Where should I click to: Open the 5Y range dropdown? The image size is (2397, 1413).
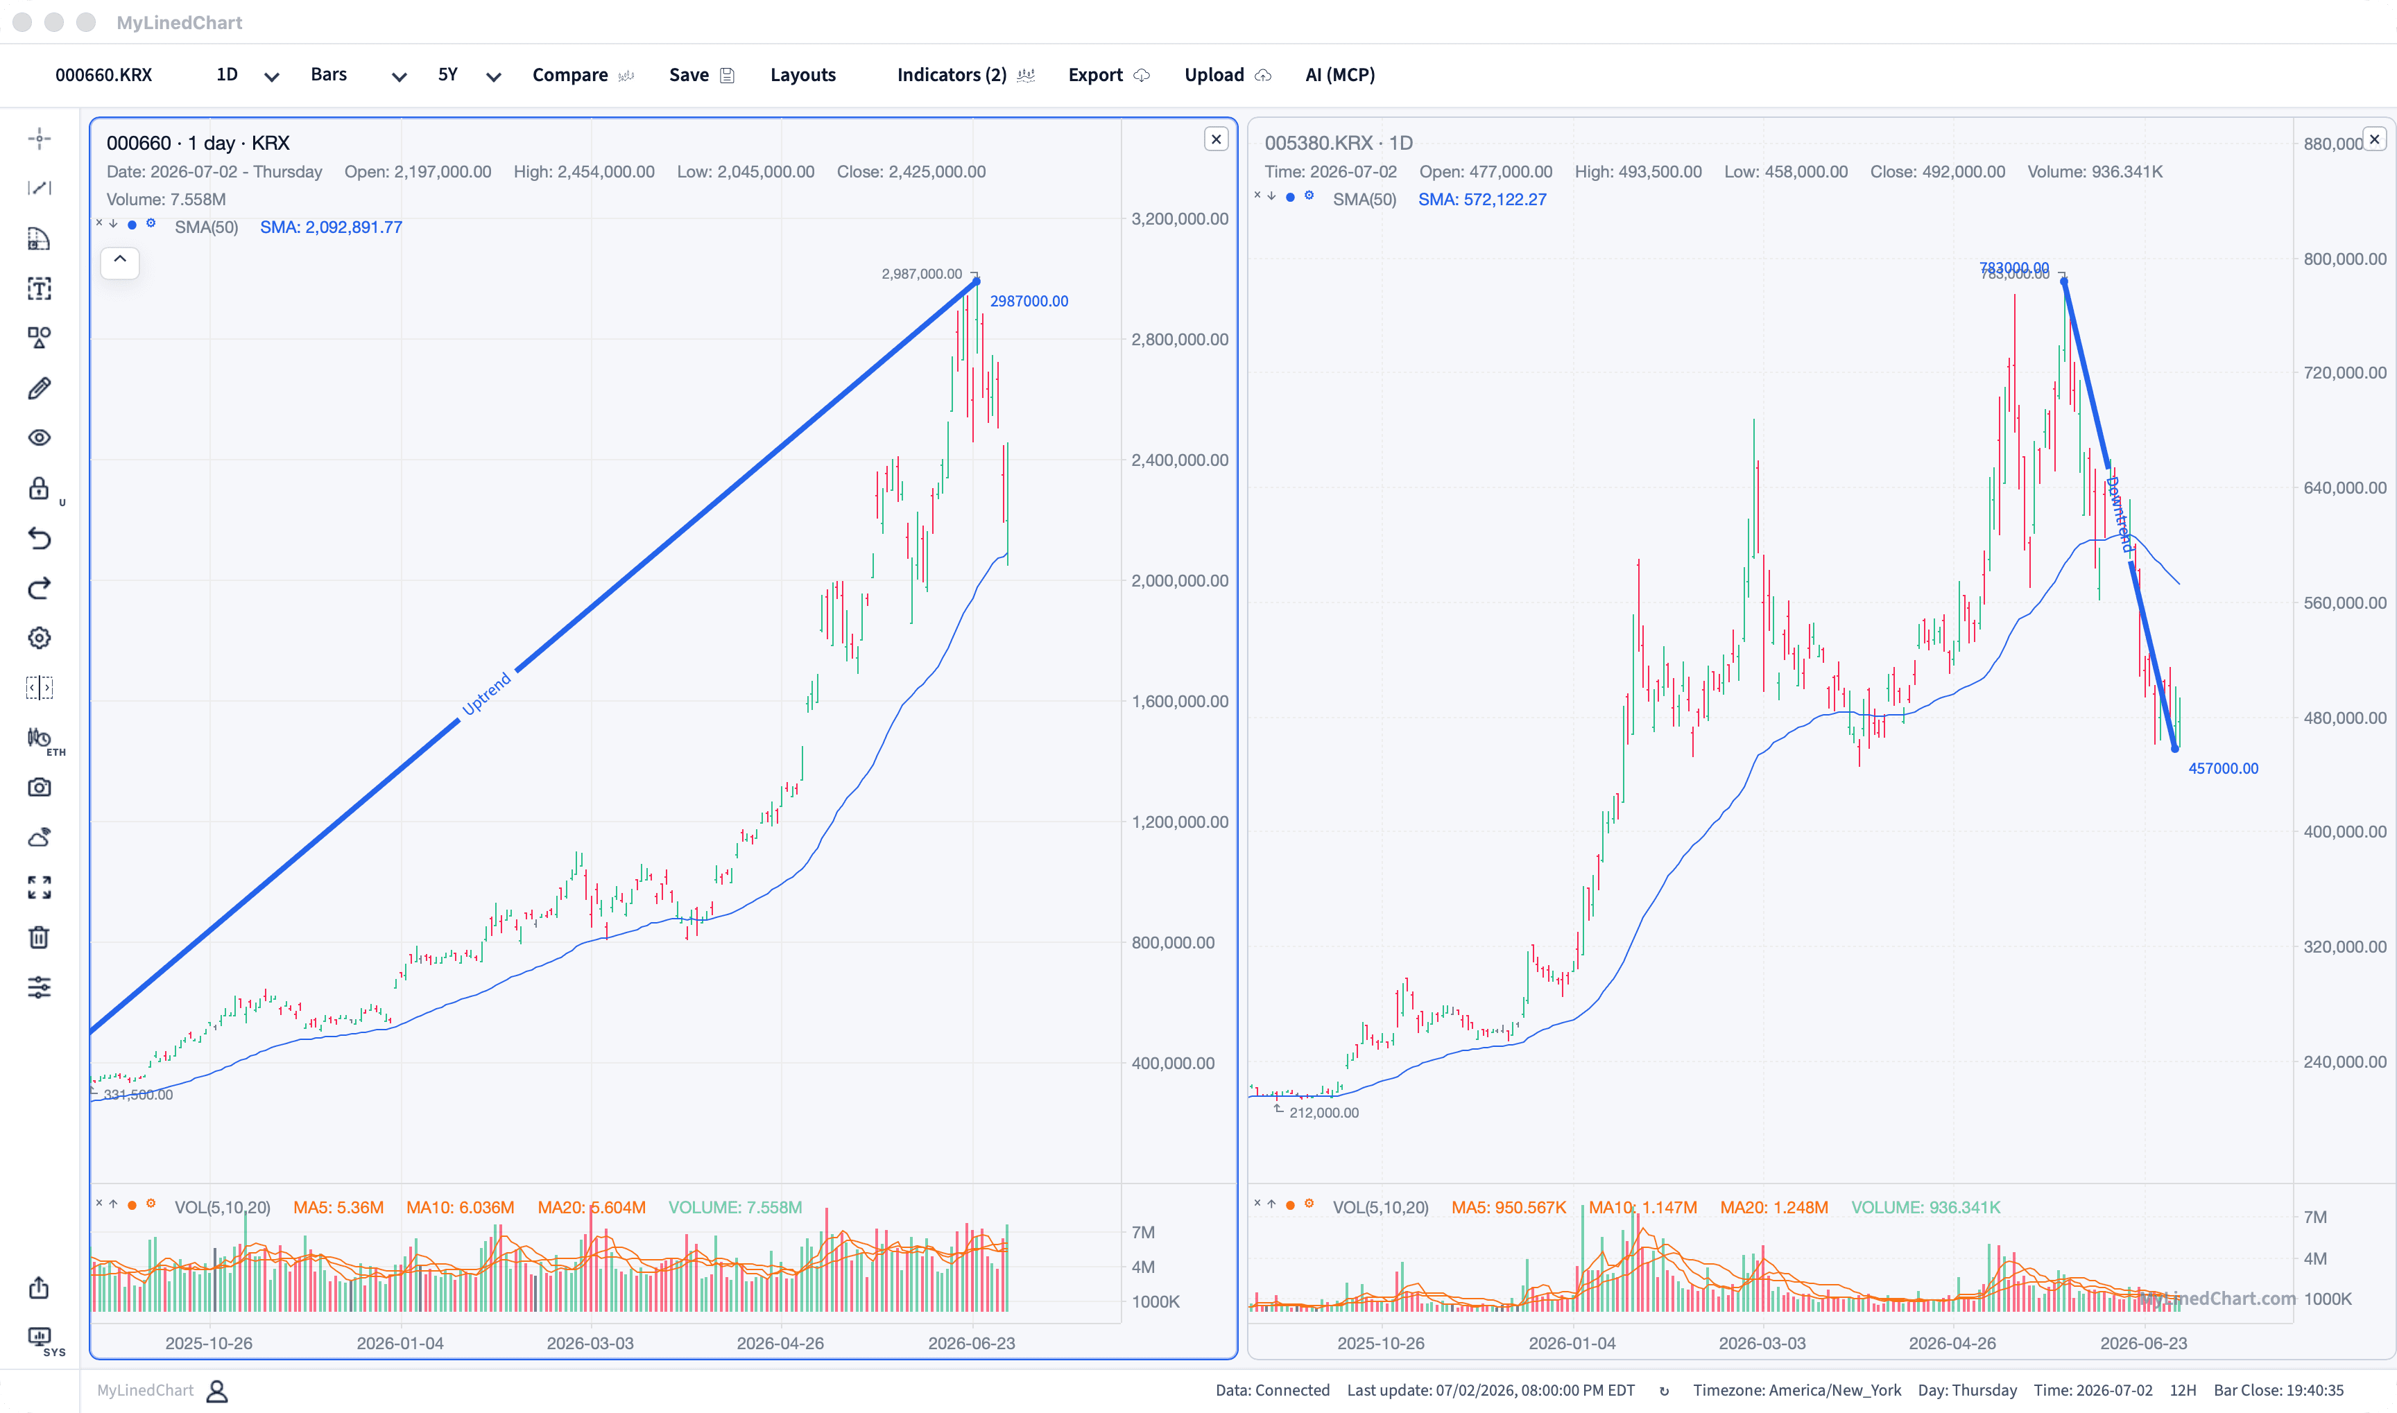(x=469, y=75)
